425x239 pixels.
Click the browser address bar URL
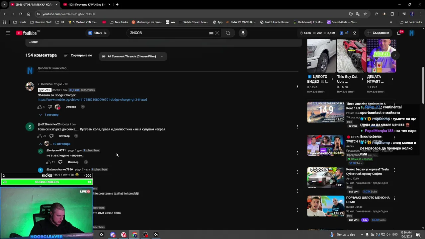pos(69,14)
